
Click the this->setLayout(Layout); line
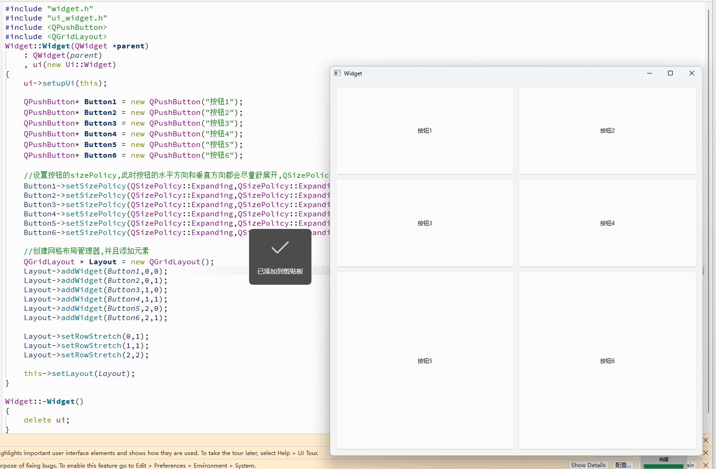click(79, 373)
